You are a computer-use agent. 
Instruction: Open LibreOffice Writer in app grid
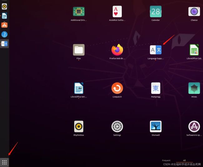point(79,88)
